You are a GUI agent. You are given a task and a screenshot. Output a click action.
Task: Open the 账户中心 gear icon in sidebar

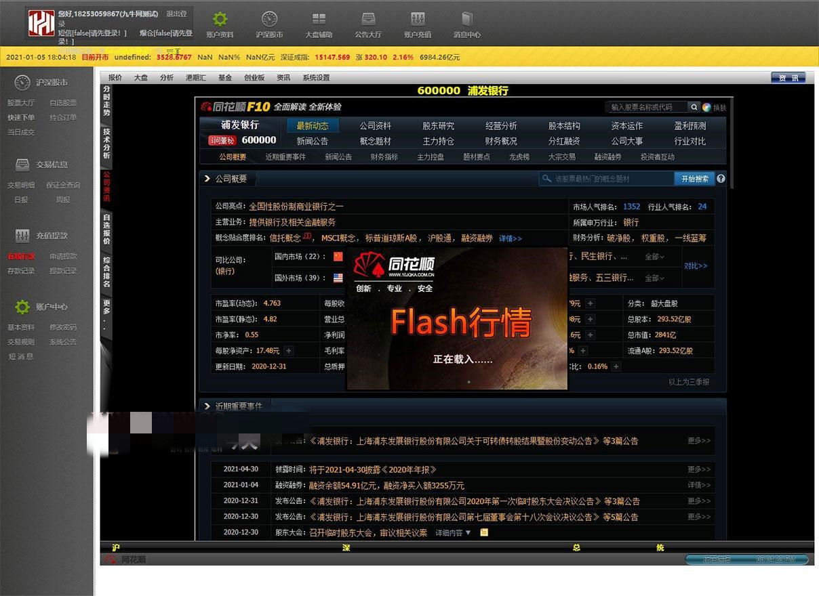22,306
